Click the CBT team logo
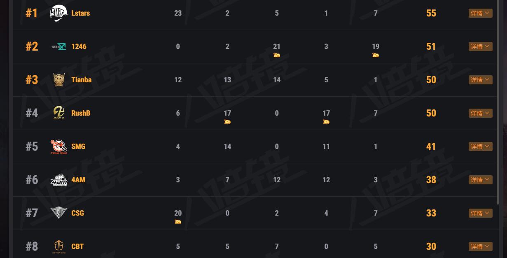The image size is (507, 258). (58, 246)
